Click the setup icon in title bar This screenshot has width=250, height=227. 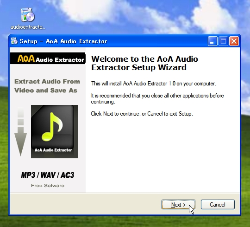point(14,41)
